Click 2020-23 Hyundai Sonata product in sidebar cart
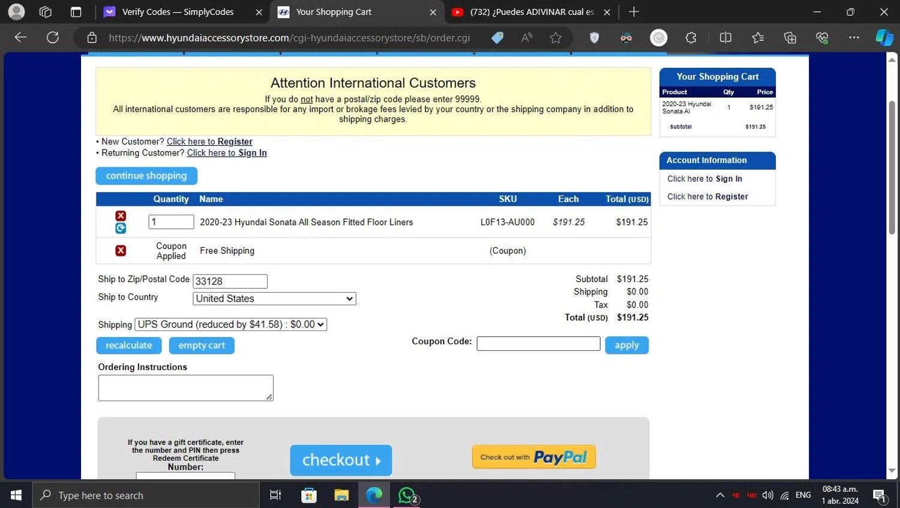 click(686, 107)
